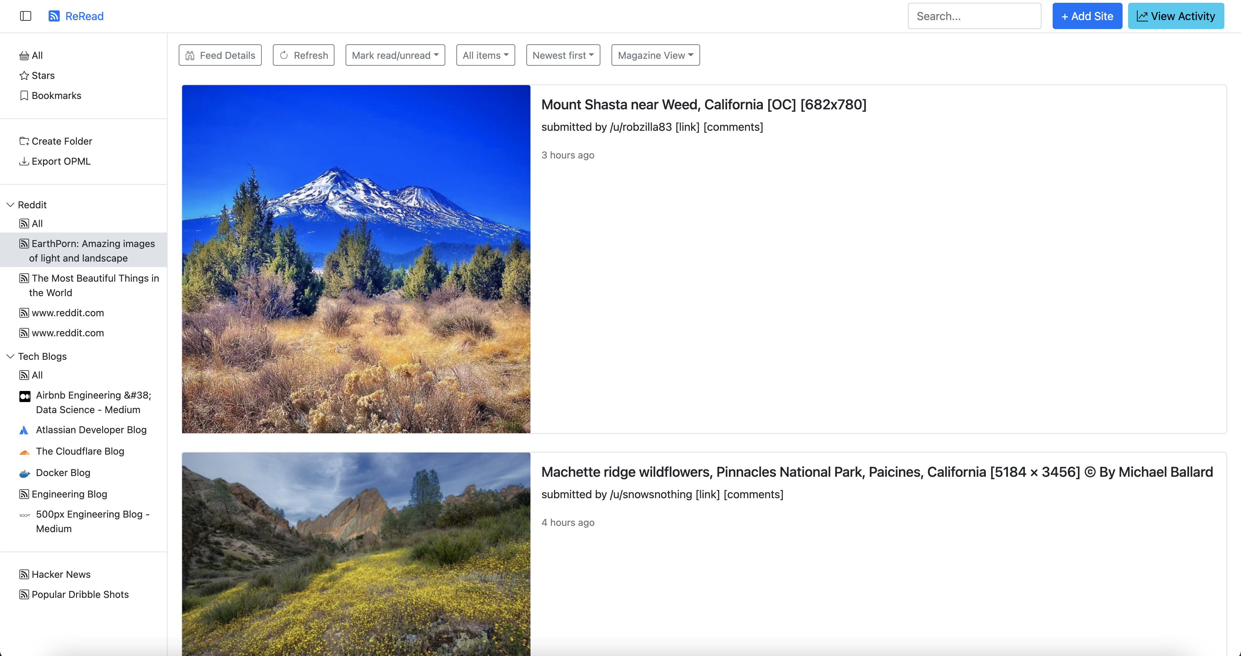Open the Newest first sort dropdown

click(563, 55)
